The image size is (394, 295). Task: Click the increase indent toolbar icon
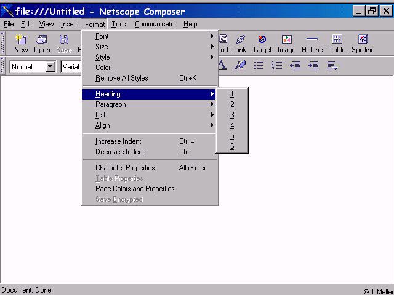[313, 66]
